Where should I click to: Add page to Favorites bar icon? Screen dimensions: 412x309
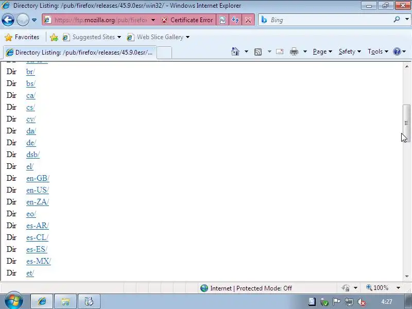click(x=54, y=37)
